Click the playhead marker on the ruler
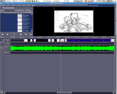The width and height of the screenshot is (117, 94). click(61, 37)
